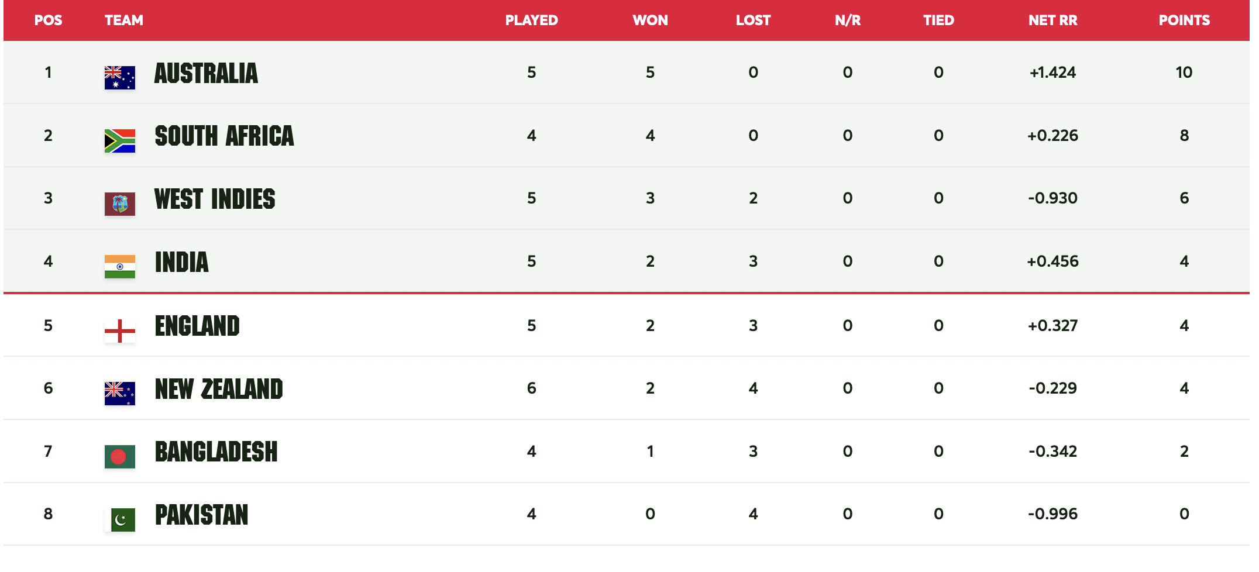Click the Australia flag icon
Viewport: 1259px width, 572px height.
coord(119,77)
